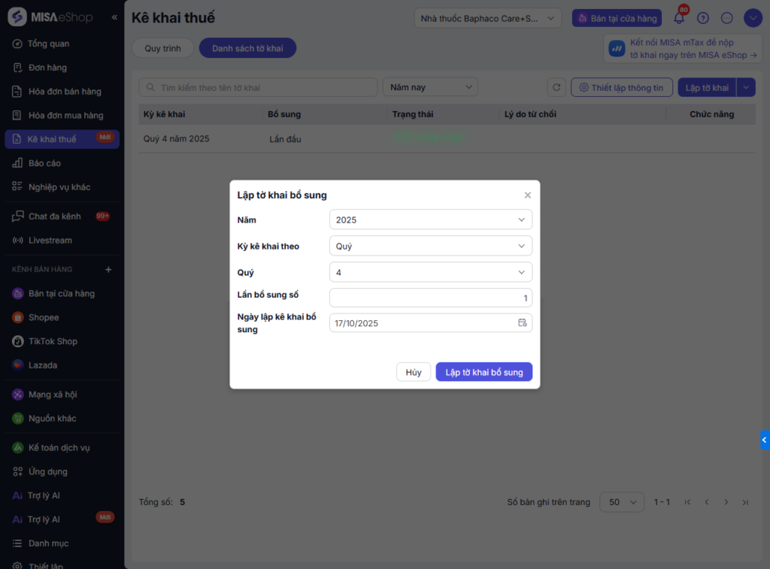Confirm with Lập tờ khai bổ sung button
The image size is (770, 569).
(484, 372)
